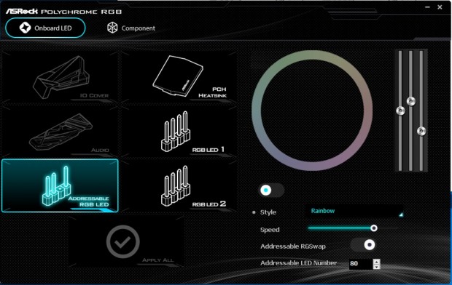The image size is (452, 285).
Task: Select the PCH Heatsink zone
Action: click(x=179, y=77)
